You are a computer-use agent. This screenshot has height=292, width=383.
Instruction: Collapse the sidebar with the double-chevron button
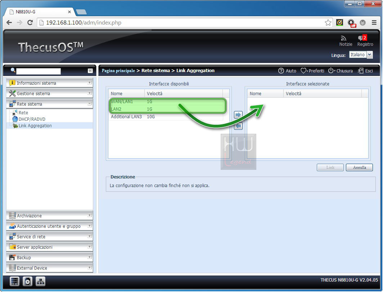point(90,71)
